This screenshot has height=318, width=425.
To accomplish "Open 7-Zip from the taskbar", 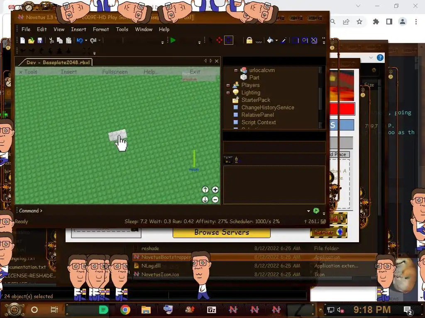I will [x=211, y=310].
